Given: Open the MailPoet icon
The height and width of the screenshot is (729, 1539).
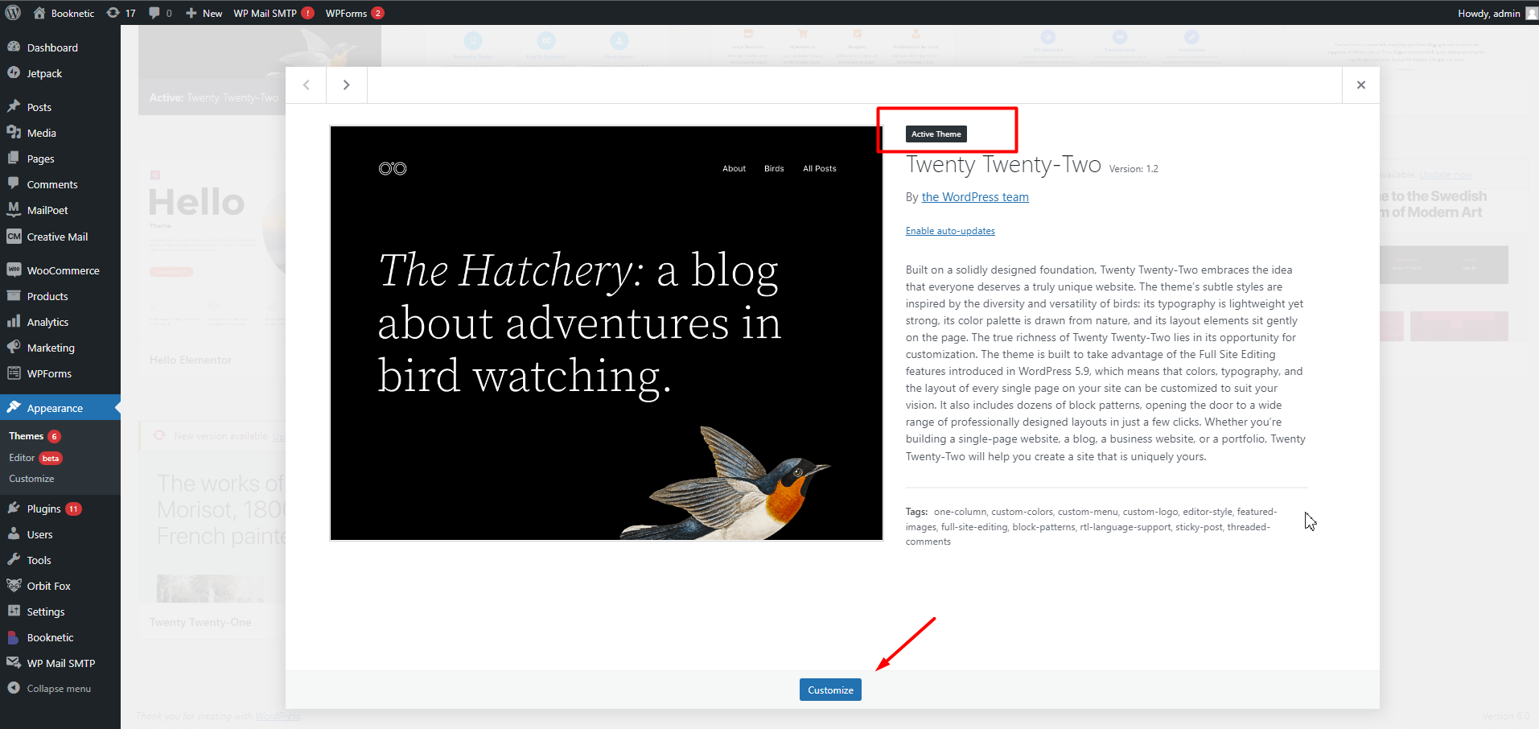Looking at the screenshot, I should (14, 209).
